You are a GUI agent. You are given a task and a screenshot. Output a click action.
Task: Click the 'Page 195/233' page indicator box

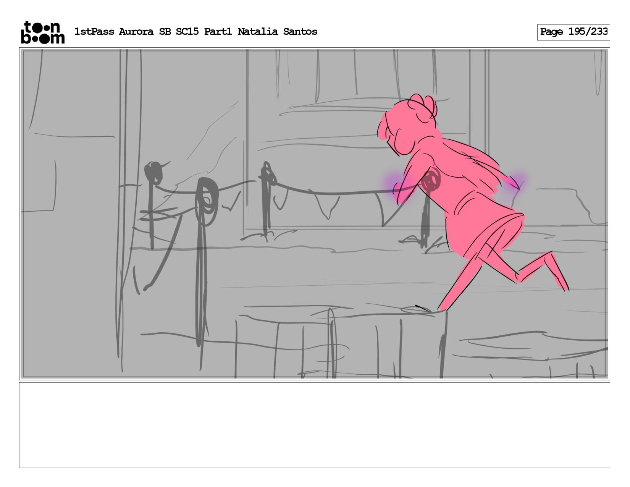pyautogui.click(x=573, y=32)
